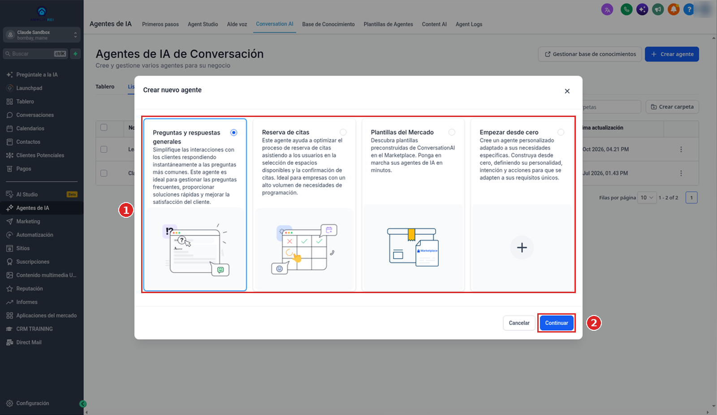Click the Buscar search field
Screen dimensions: 717x415
[x=36, y=54]
